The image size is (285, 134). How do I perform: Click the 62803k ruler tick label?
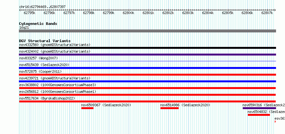[188, 13]
